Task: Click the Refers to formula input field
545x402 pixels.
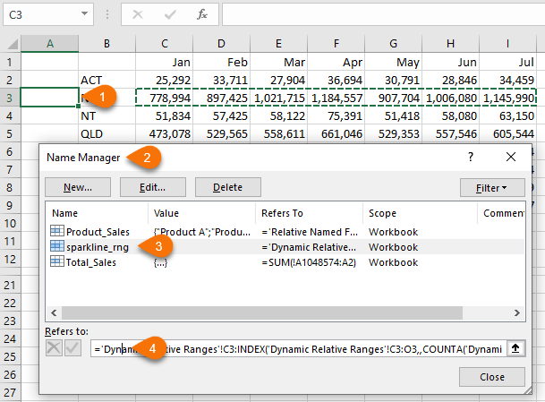Action: pos(298,348)
